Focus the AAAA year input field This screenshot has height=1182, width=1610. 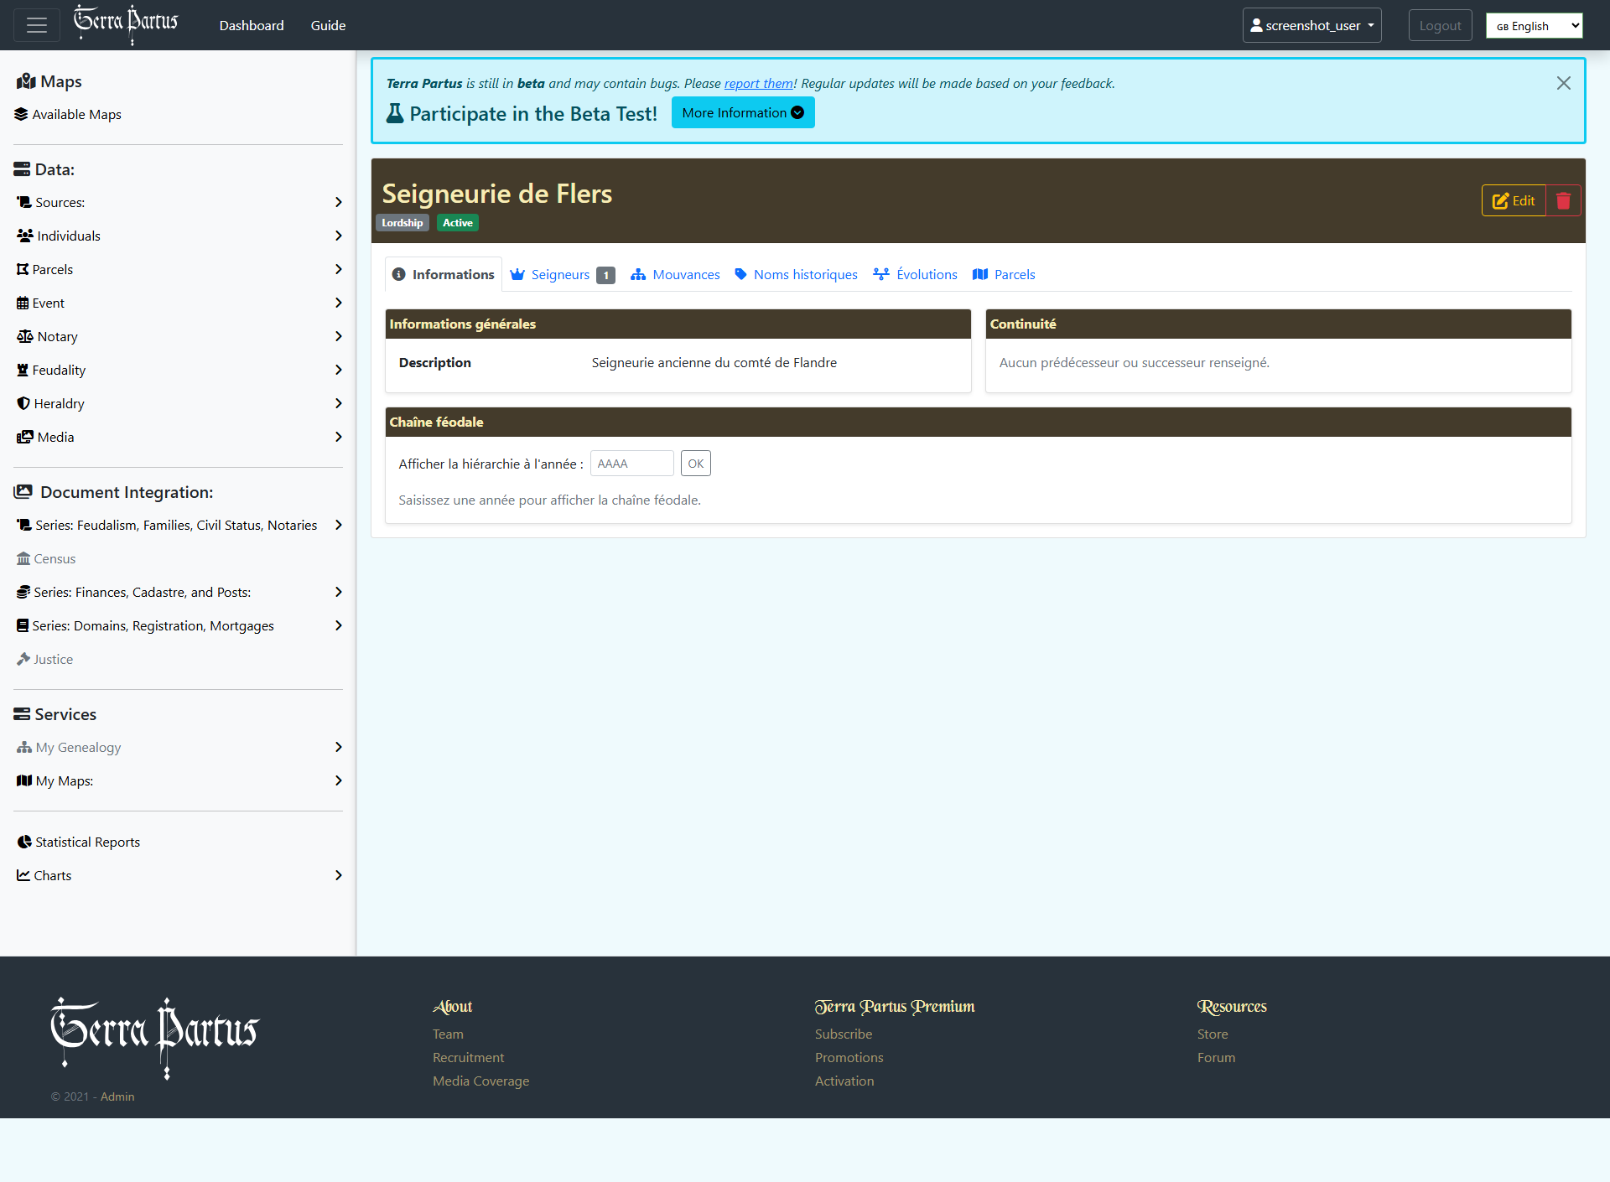pyautogui.click(x=631, y=464)
